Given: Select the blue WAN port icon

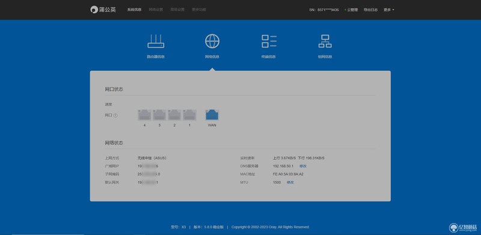Looking at the screenshot, I should (212, 115).
